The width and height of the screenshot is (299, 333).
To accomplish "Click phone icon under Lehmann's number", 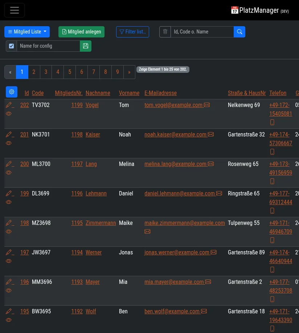I will click(x=272, y=211).
